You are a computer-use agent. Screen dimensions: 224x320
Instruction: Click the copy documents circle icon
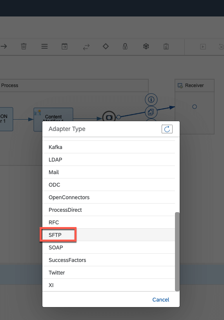click(x=151, y=112)
